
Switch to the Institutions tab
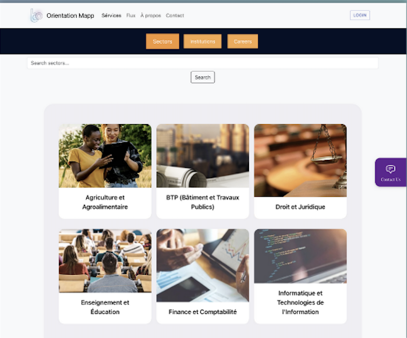pyautogui.click(x=202, y=42)
